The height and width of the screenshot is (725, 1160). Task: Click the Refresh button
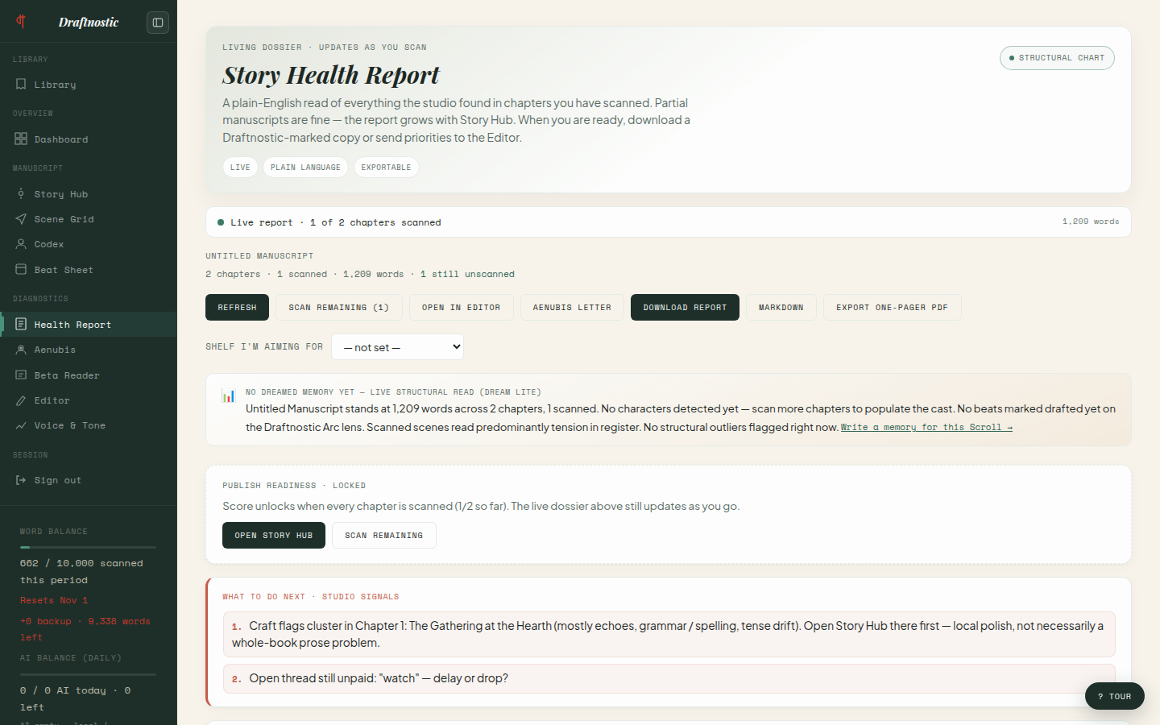click(237, 307)
